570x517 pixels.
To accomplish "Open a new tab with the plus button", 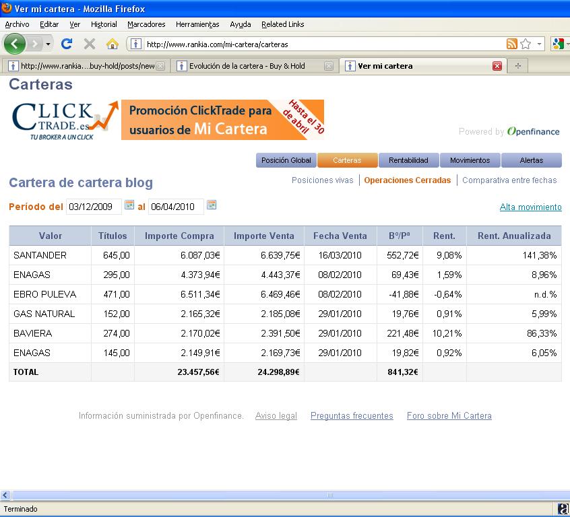I will 518,66.
